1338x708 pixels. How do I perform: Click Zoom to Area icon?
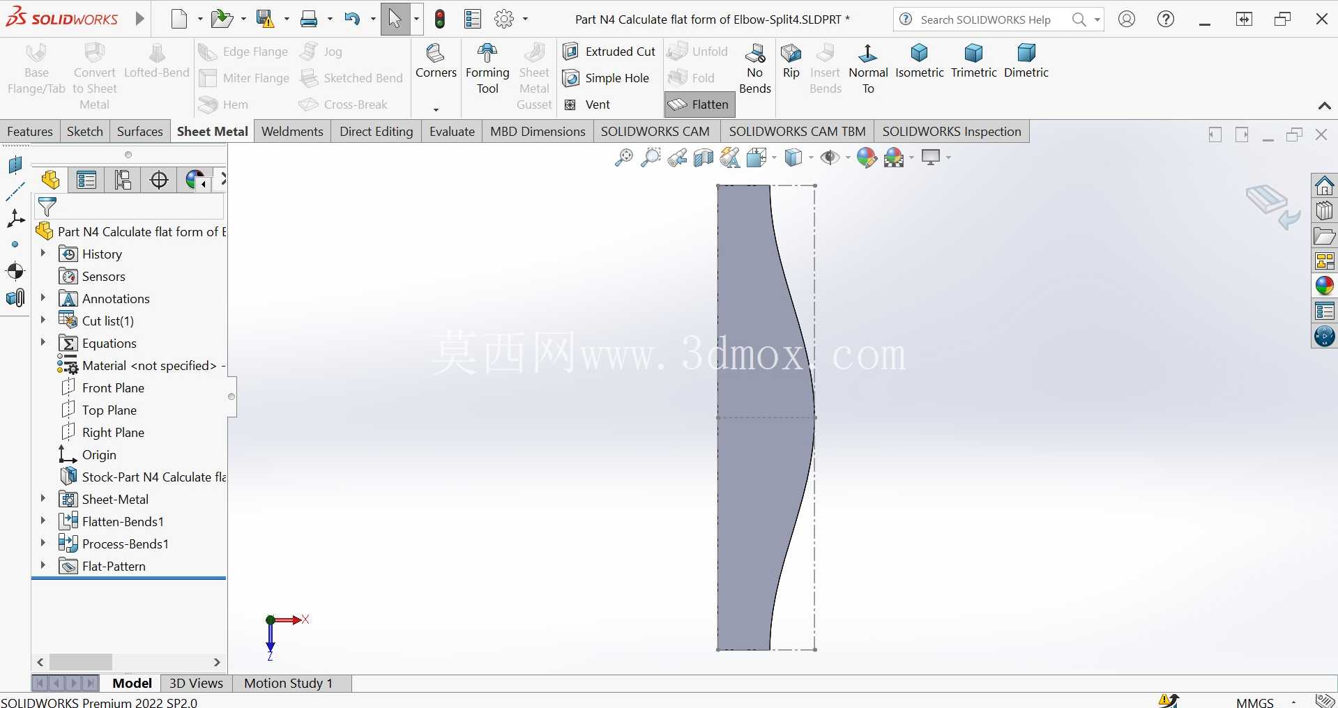click(x=650, y=158)
